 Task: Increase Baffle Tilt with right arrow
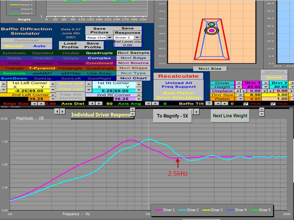coord(225,103)
